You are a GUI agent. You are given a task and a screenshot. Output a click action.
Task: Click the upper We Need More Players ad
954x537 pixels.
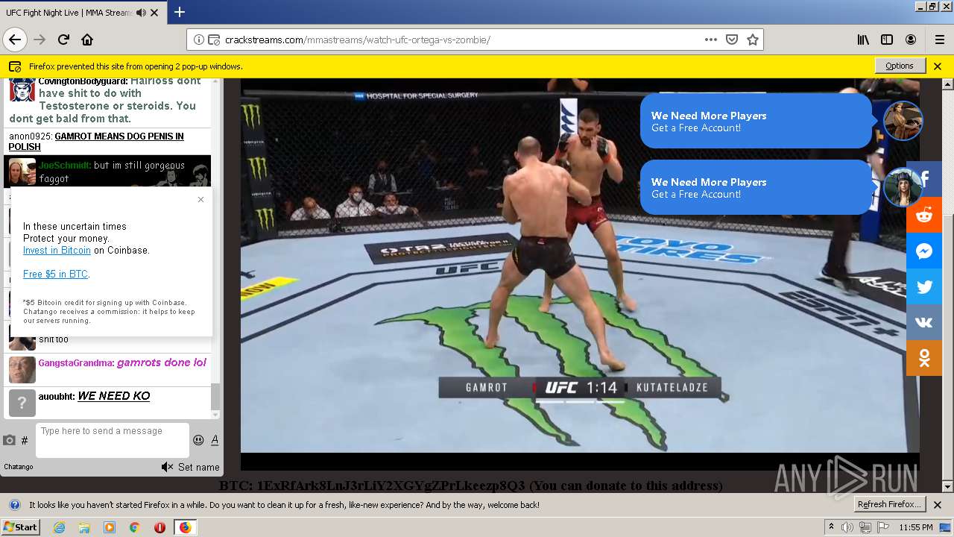(756, 121)
